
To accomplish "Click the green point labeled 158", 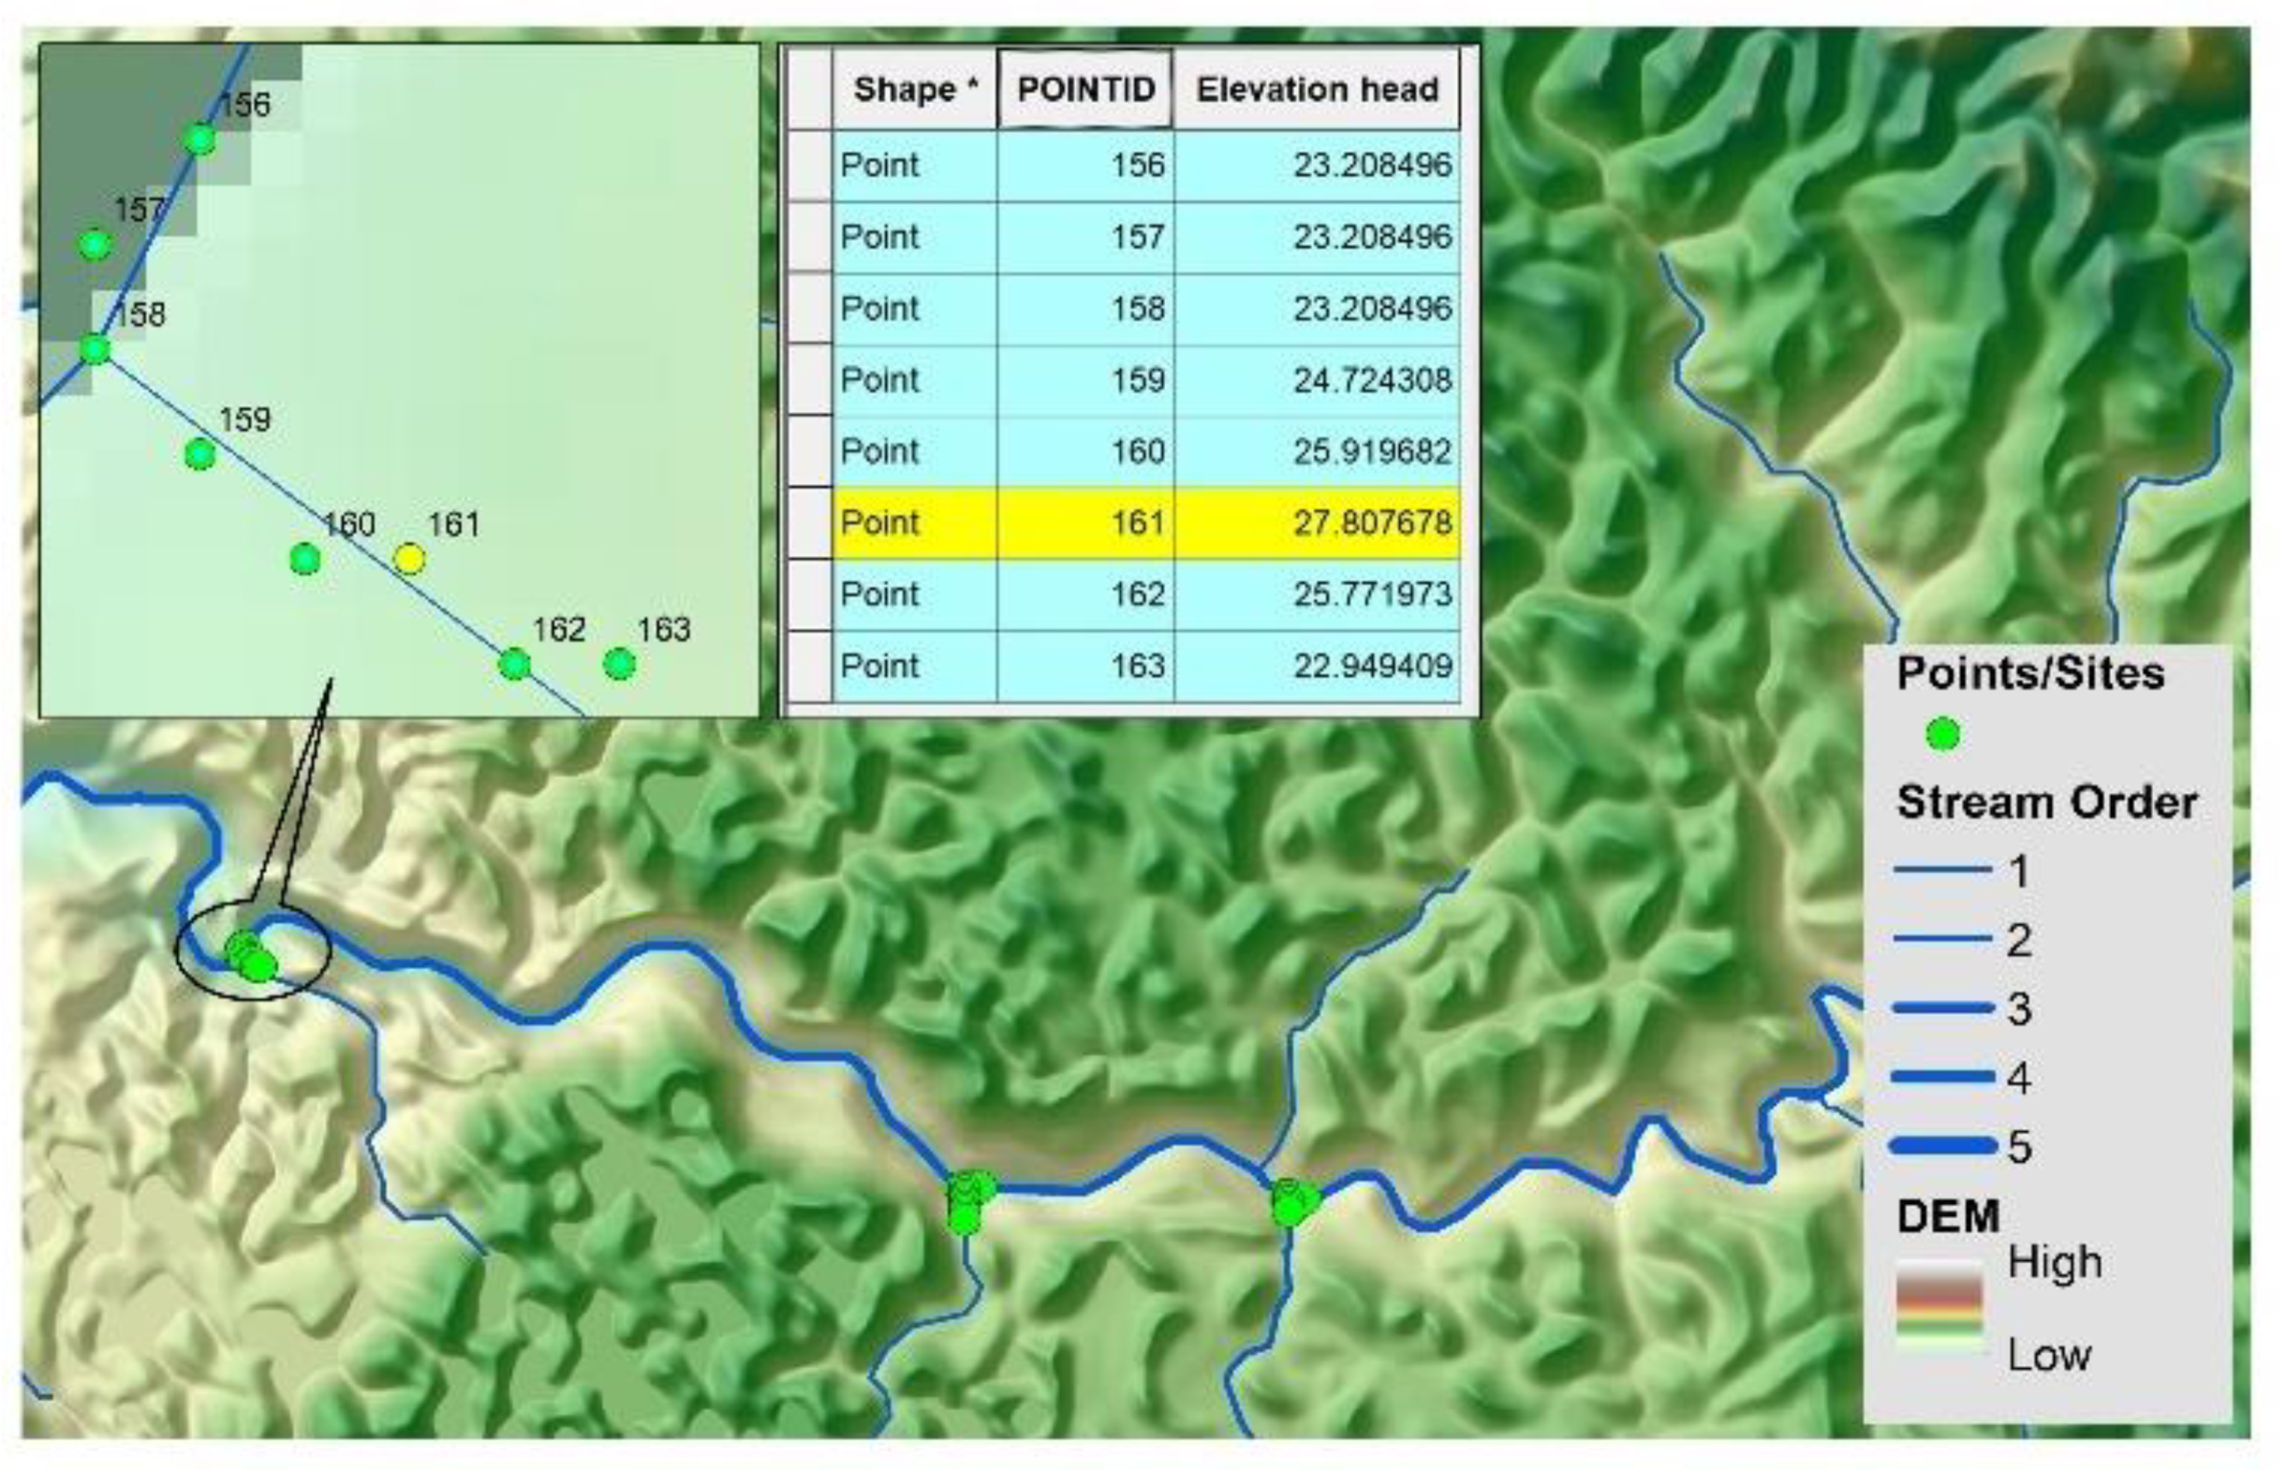I will [95, 349].
